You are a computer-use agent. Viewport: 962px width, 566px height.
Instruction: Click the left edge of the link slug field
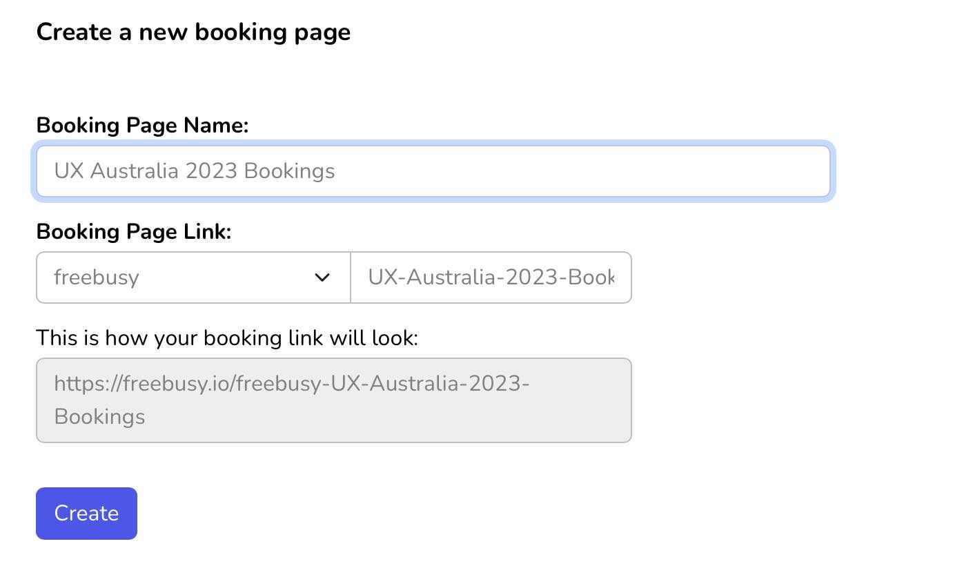coord(359,277)
